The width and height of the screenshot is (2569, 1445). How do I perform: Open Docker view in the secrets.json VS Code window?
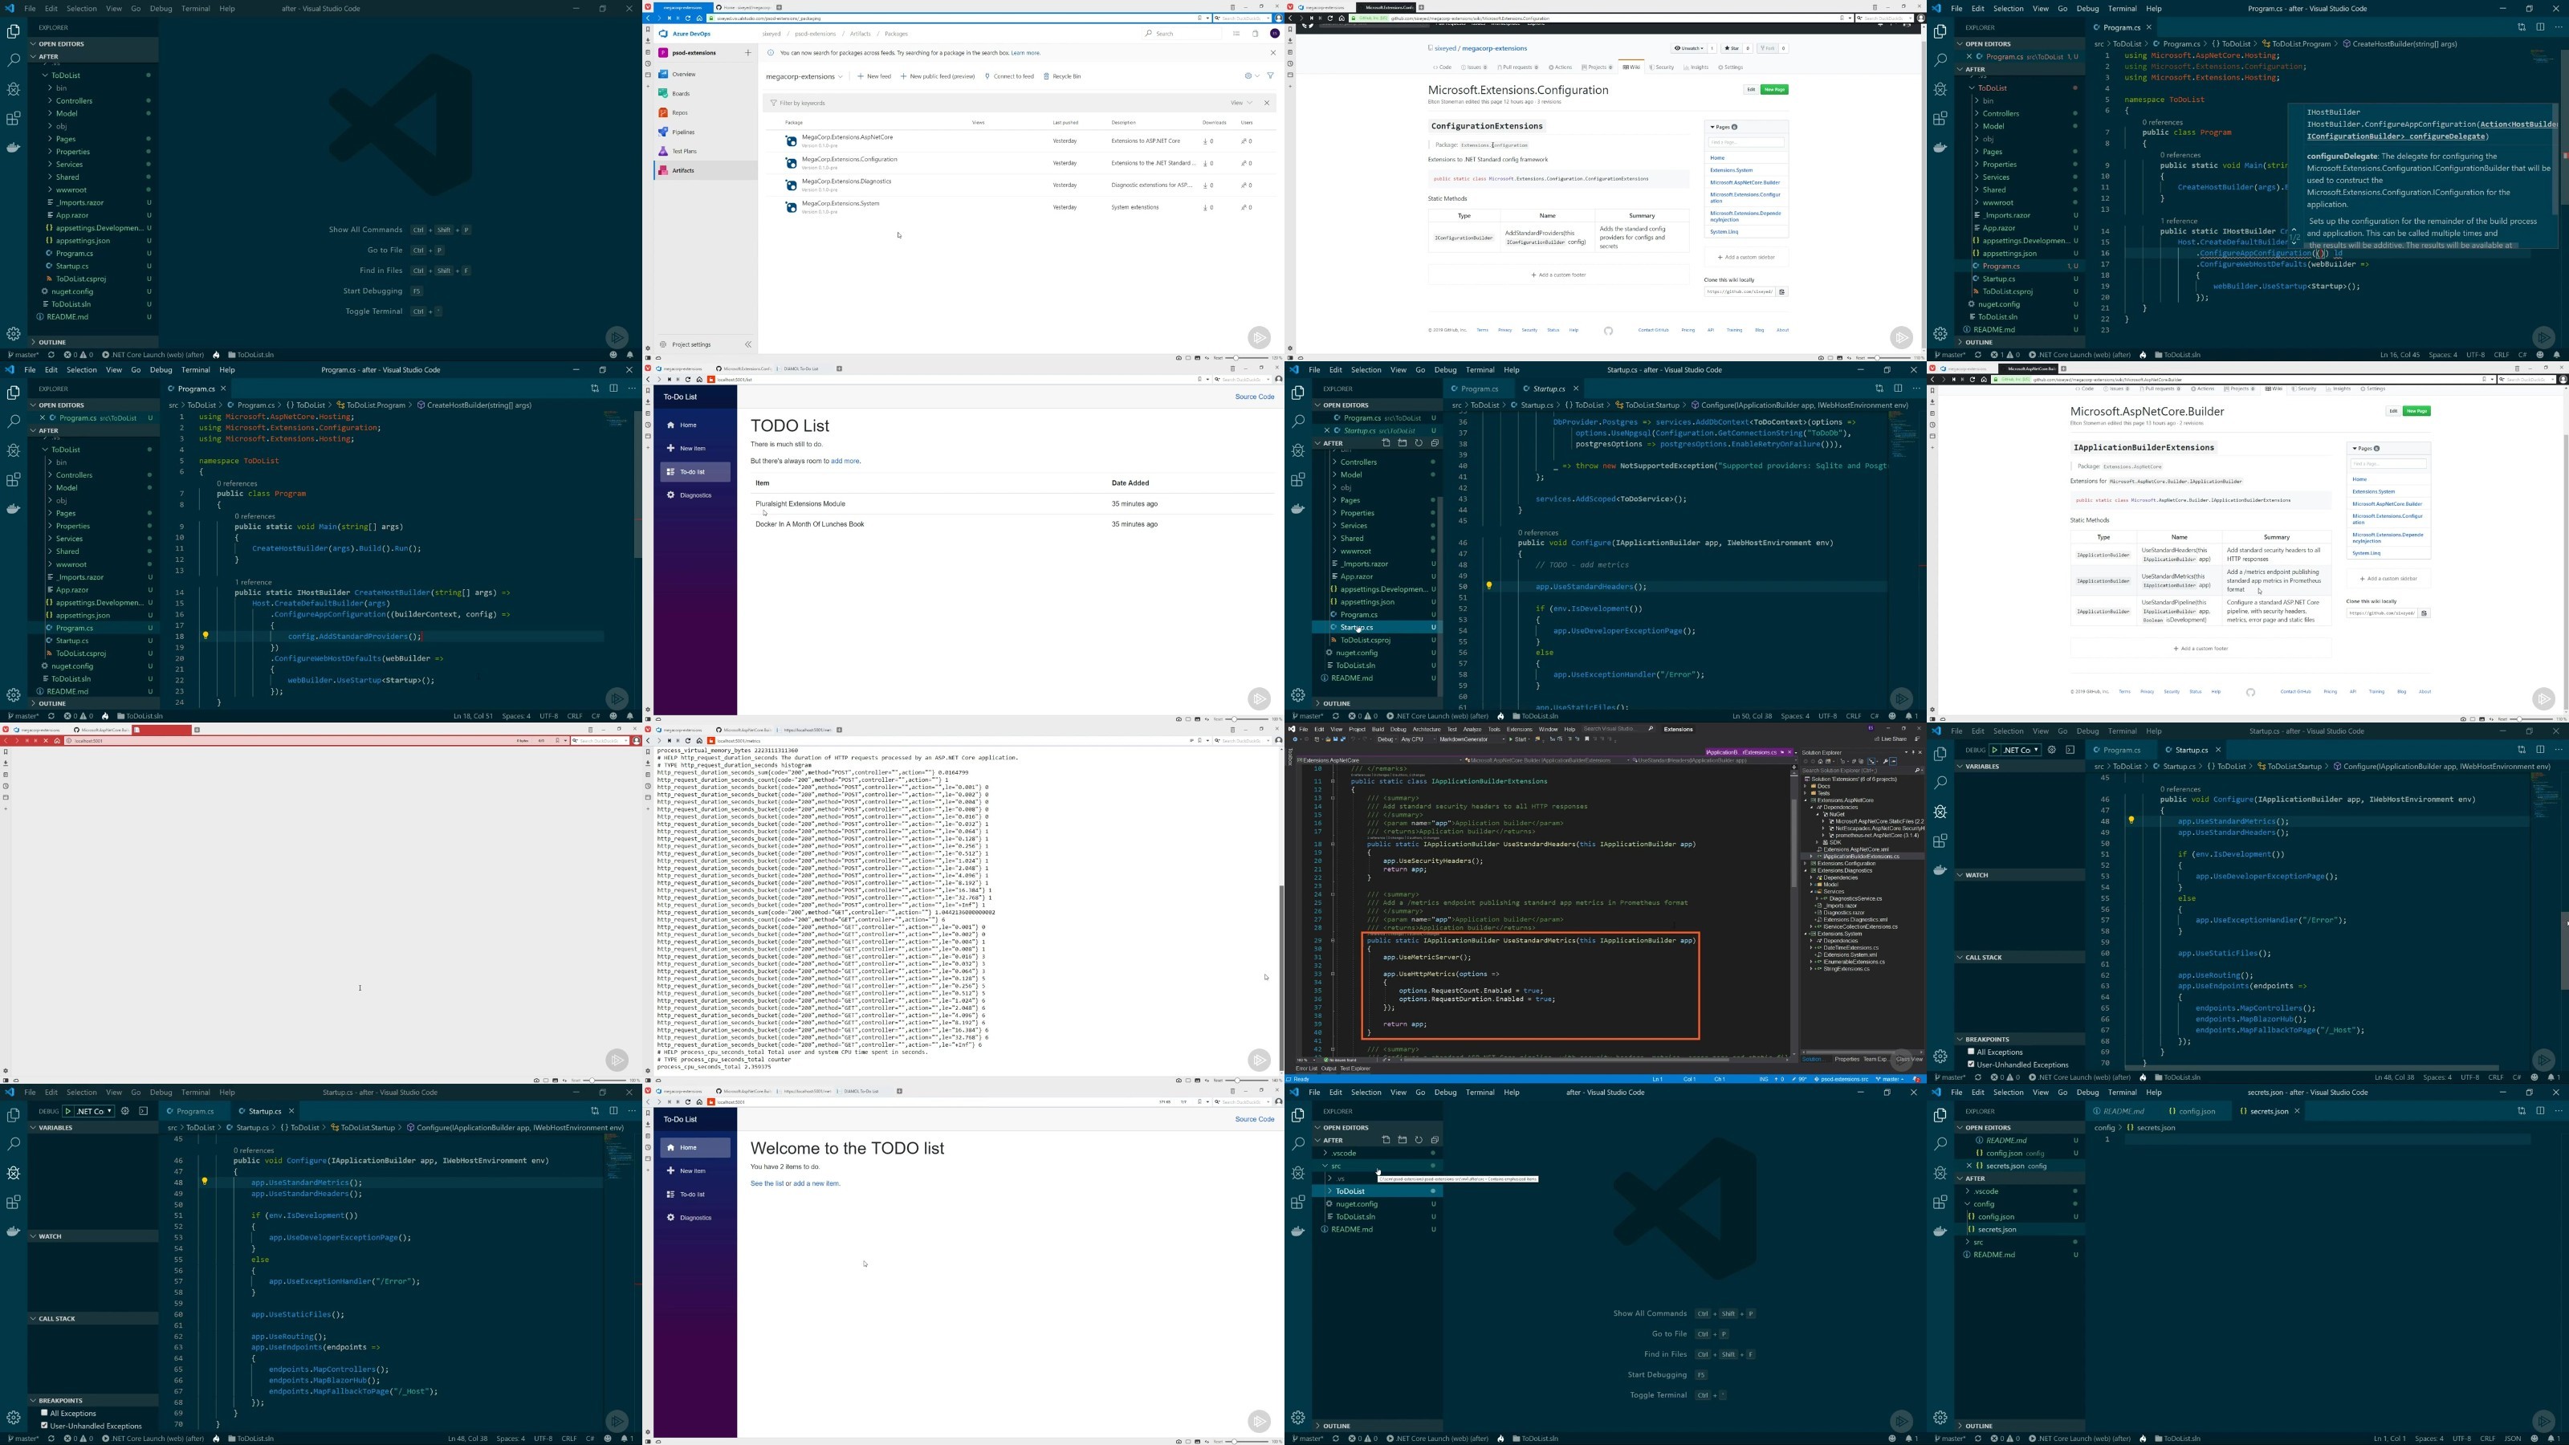tap(1940, 1231)
